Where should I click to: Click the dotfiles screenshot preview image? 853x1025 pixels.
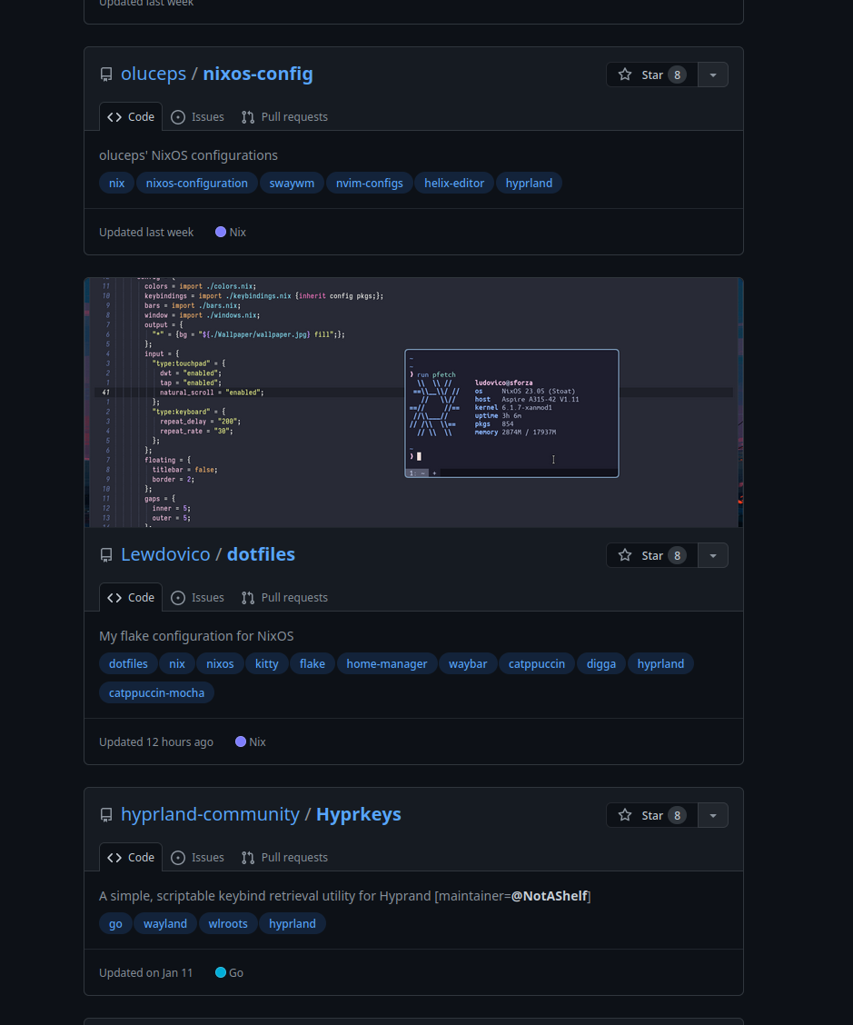click(413, 400)
